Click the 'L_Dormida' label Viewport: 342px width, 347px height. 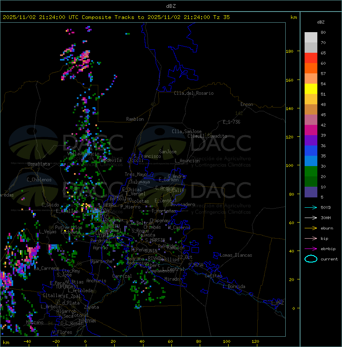tap(234, 286)
